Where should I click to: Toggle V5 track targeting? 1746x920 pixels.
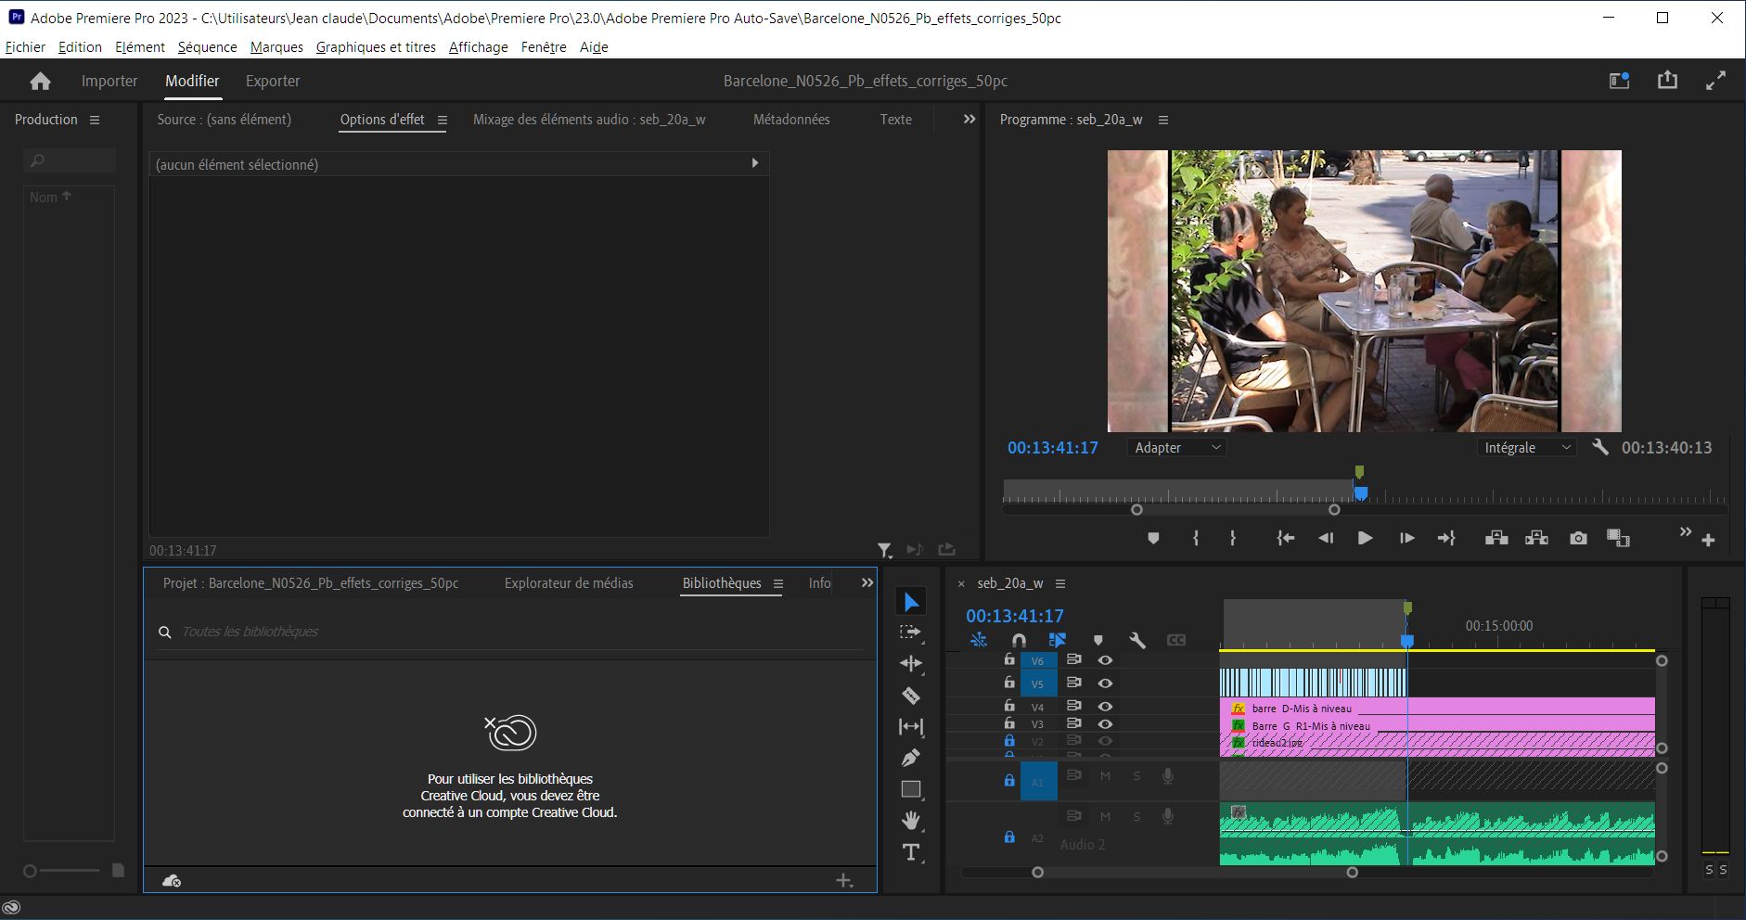(x=1038, y=684)
